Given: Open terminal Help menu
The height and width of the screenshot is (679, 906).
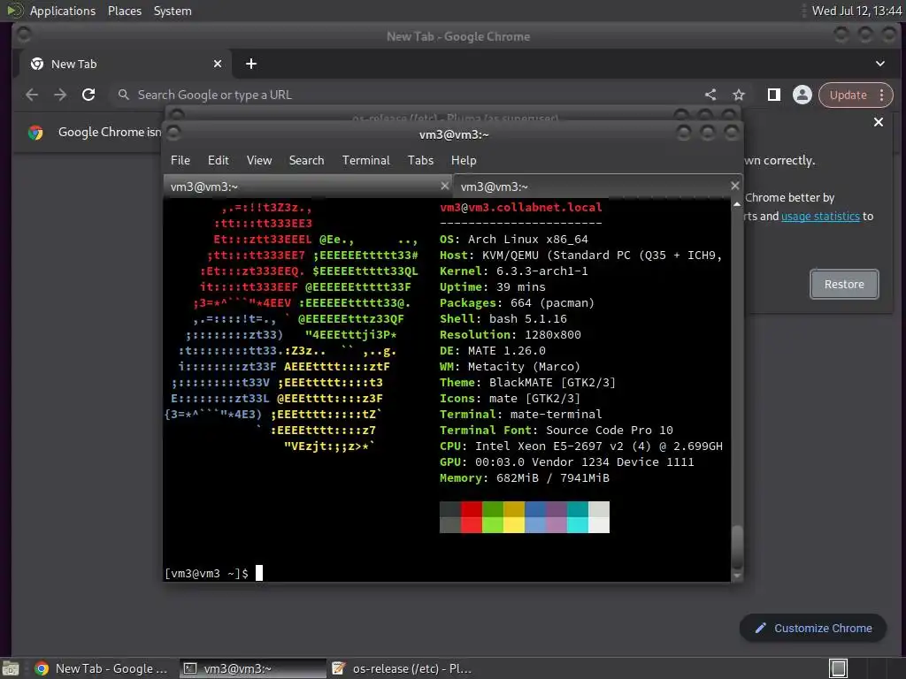Looking at the screenshot, I should [x=464, y=161].
